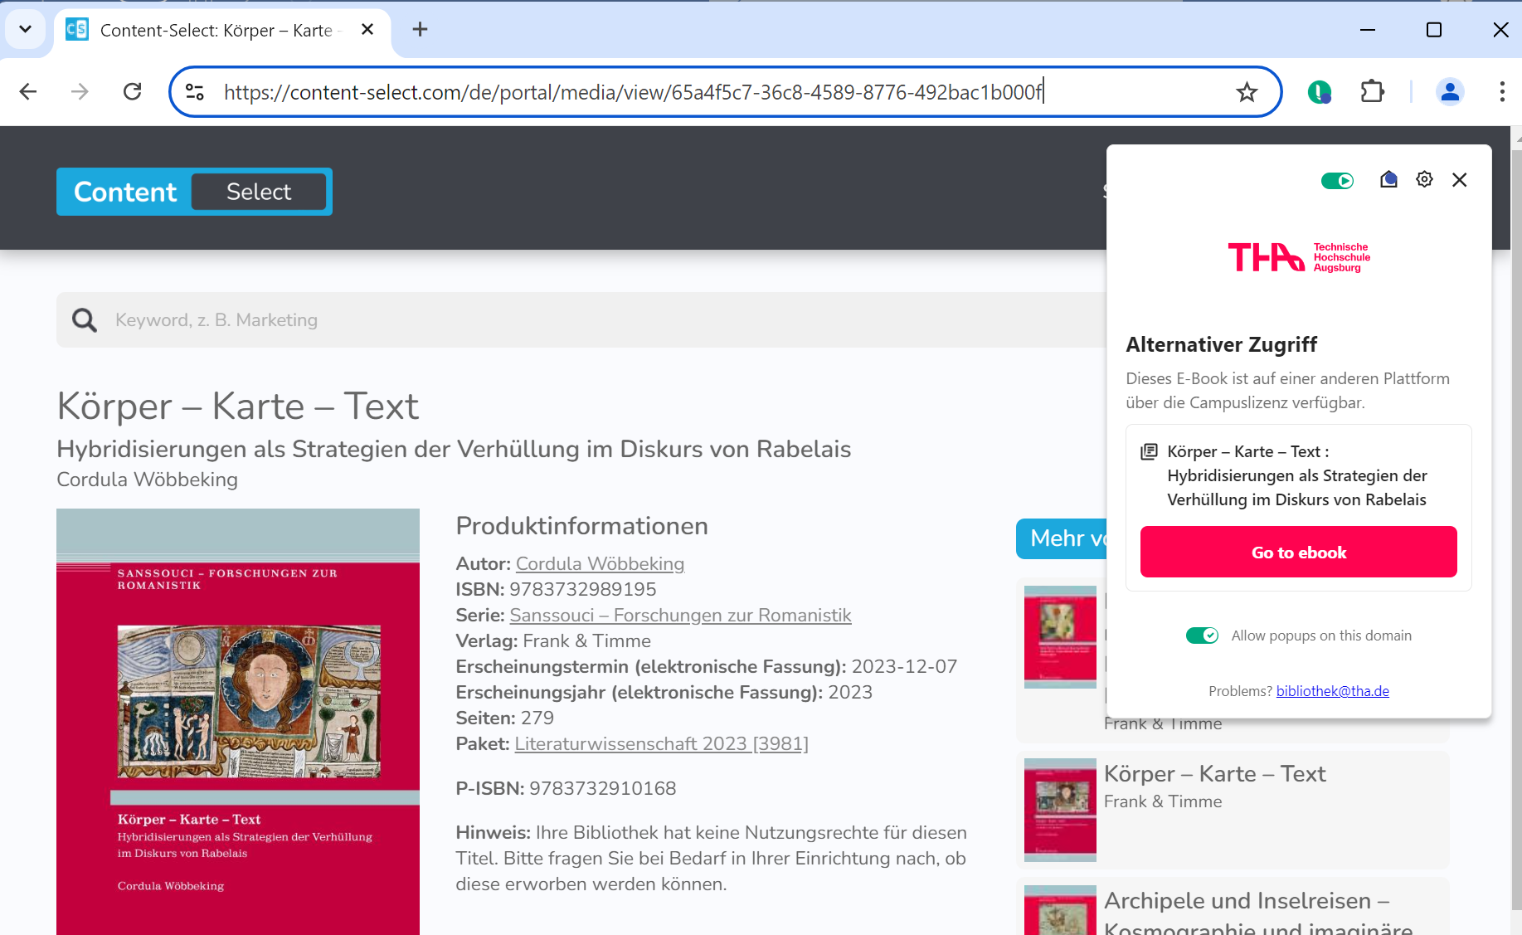This screenshot has height=935, width=1522.
Task: Open a new browser tab
Action: [421, 30]
